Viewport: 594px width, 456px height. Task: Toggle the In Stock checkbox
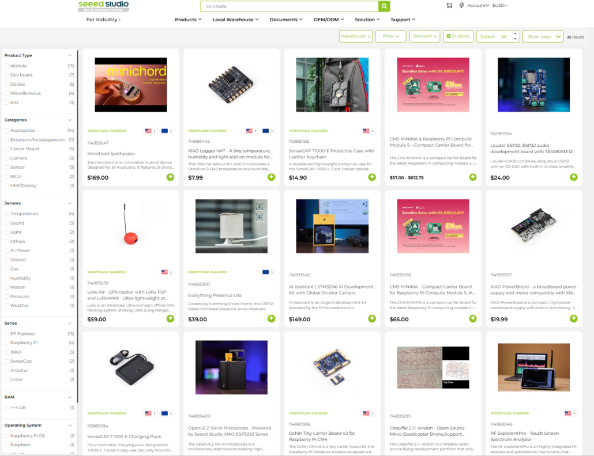449,36
